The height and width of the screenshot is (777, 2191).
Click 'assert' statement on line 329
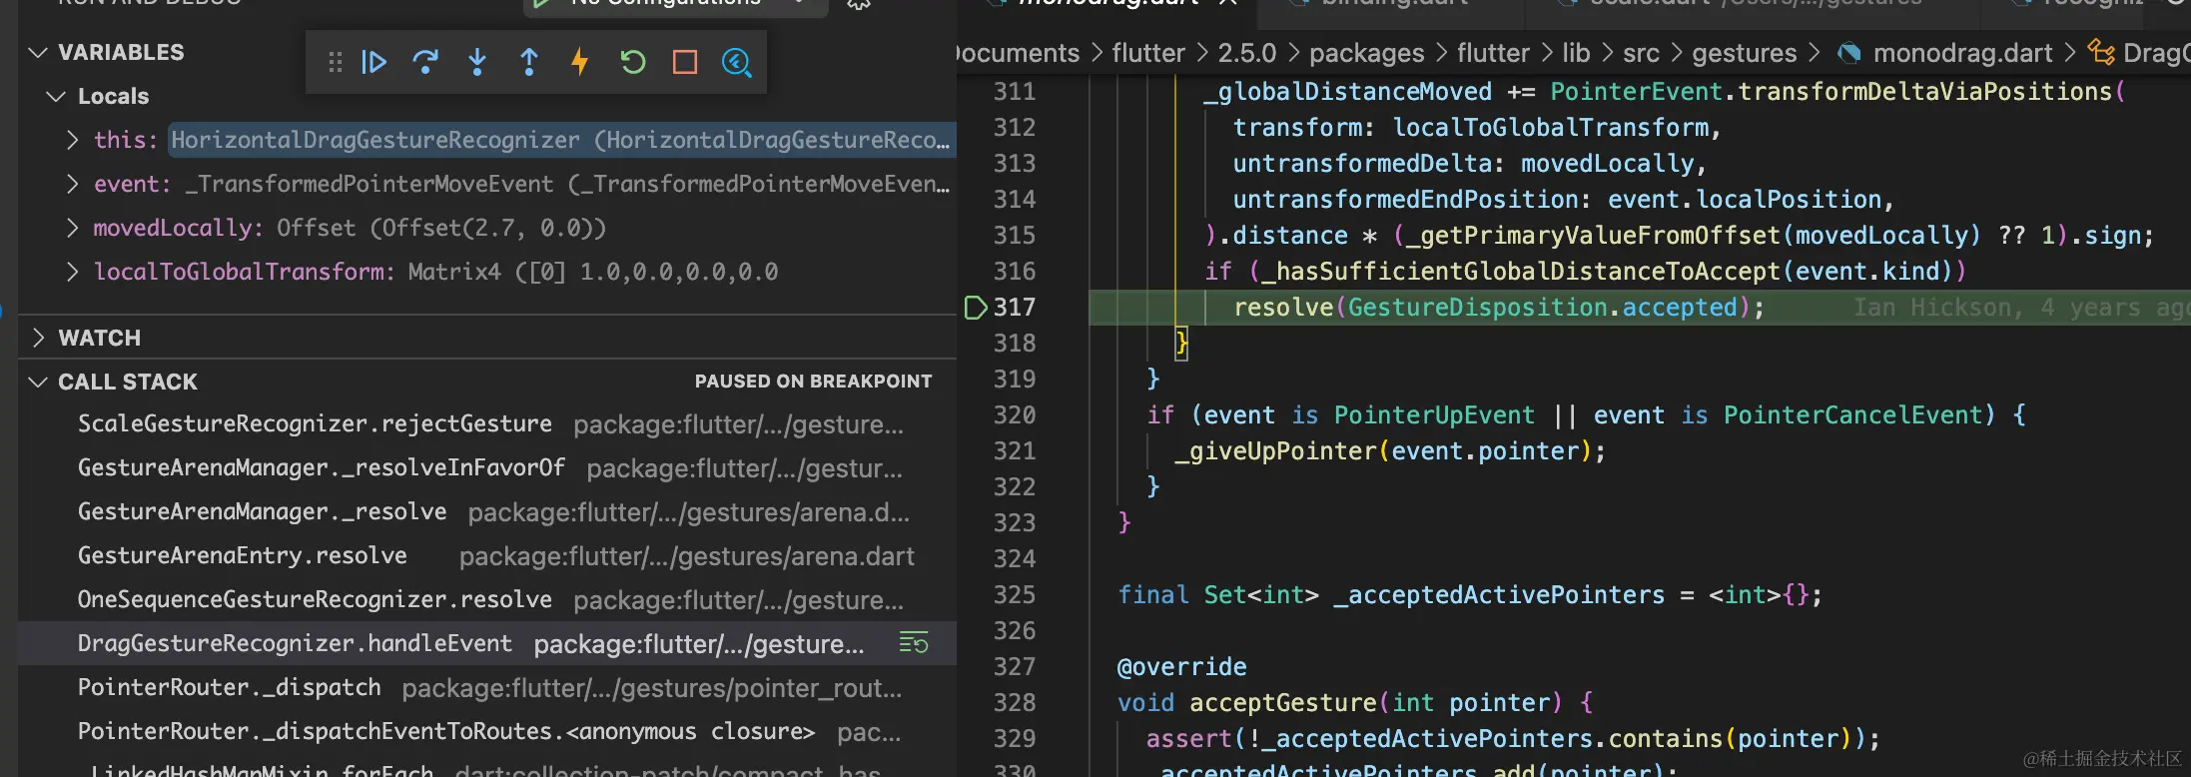tap(1188, 739)
